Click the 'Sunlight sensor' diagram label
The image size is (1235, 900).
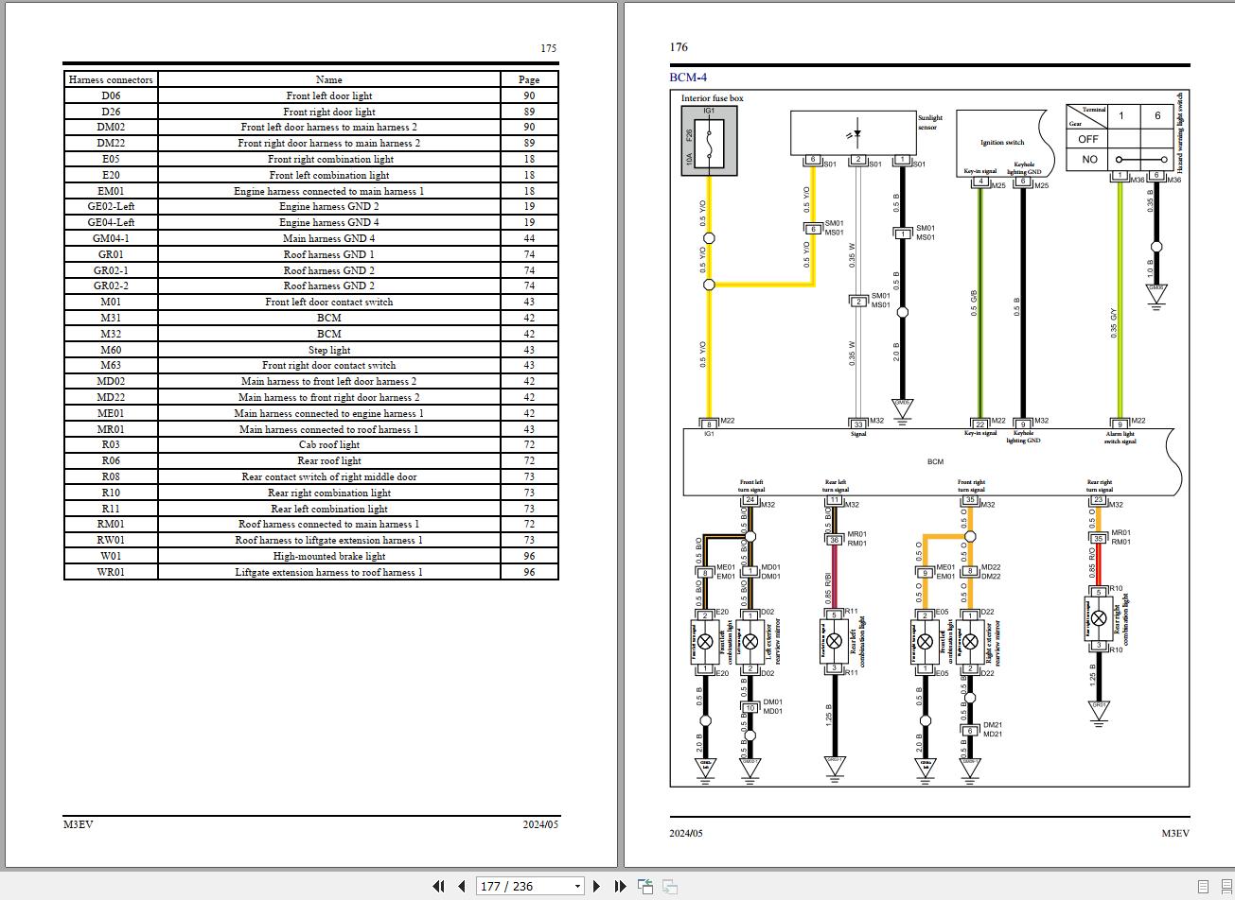[929, 123]
